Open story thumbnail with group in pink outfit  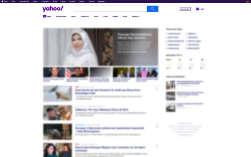click(x=147, y=72)
